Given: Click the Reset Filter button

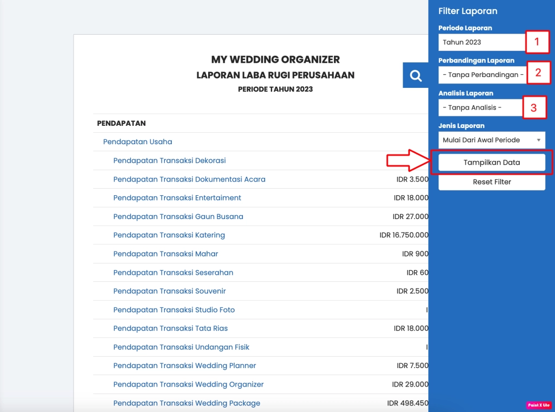Looking at the screenshot, I should (x=492, y=182).
